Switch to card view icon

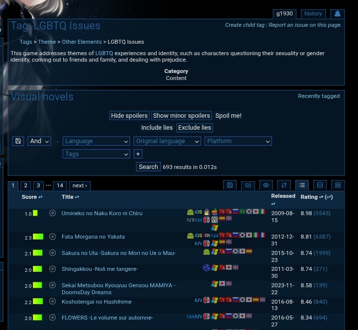320,185
